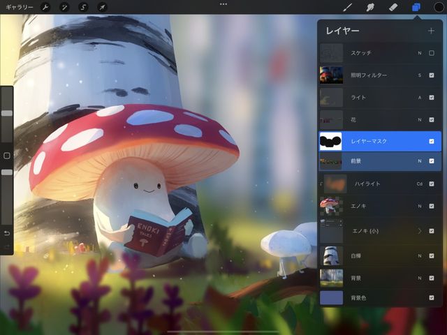This screenshot has width=447, height=335.
Task: Tap the 前景 layer thumbnail
Action: [x=330, y=161]
